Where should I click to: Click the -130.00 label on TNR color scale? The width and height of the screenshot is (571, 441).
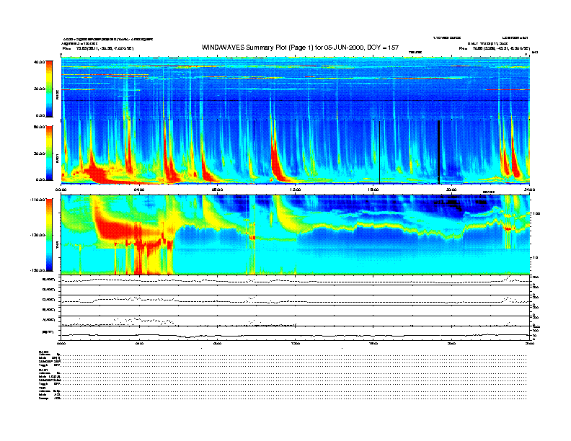pos(38,235)
